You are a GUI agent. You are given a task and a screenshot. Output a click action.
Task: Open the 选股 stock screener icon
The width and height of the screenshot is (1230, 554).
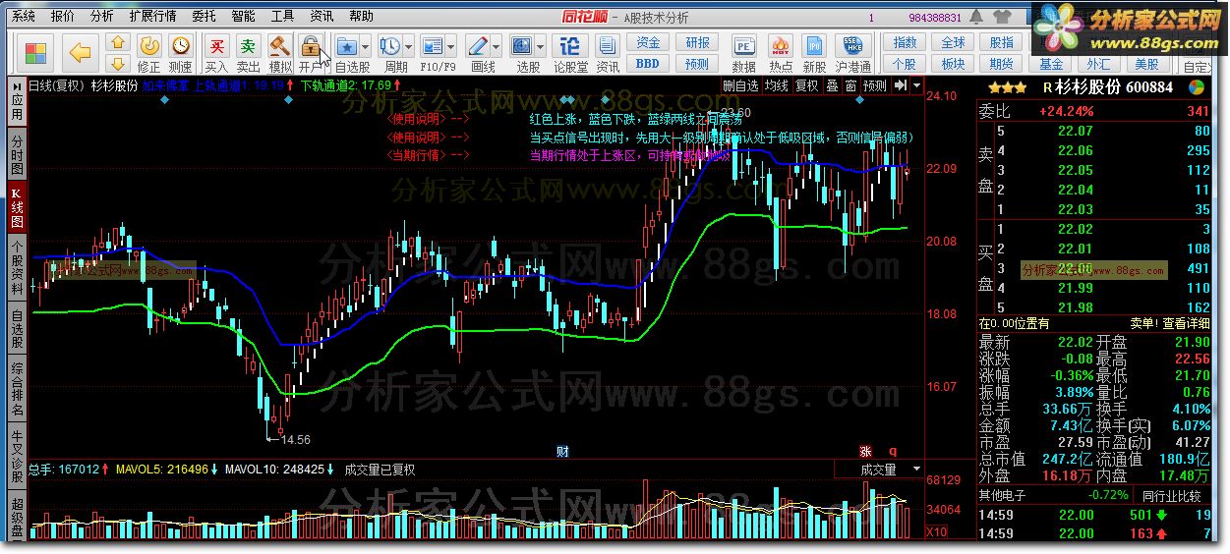tap(522, 46)
